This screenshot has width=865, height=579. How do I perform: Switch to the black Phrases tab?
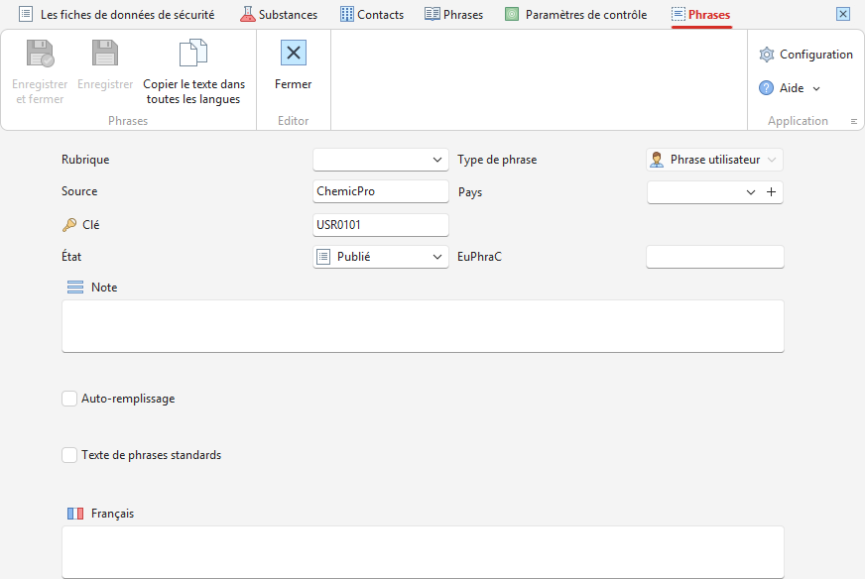pyautogui.click(x=453, y=14)
